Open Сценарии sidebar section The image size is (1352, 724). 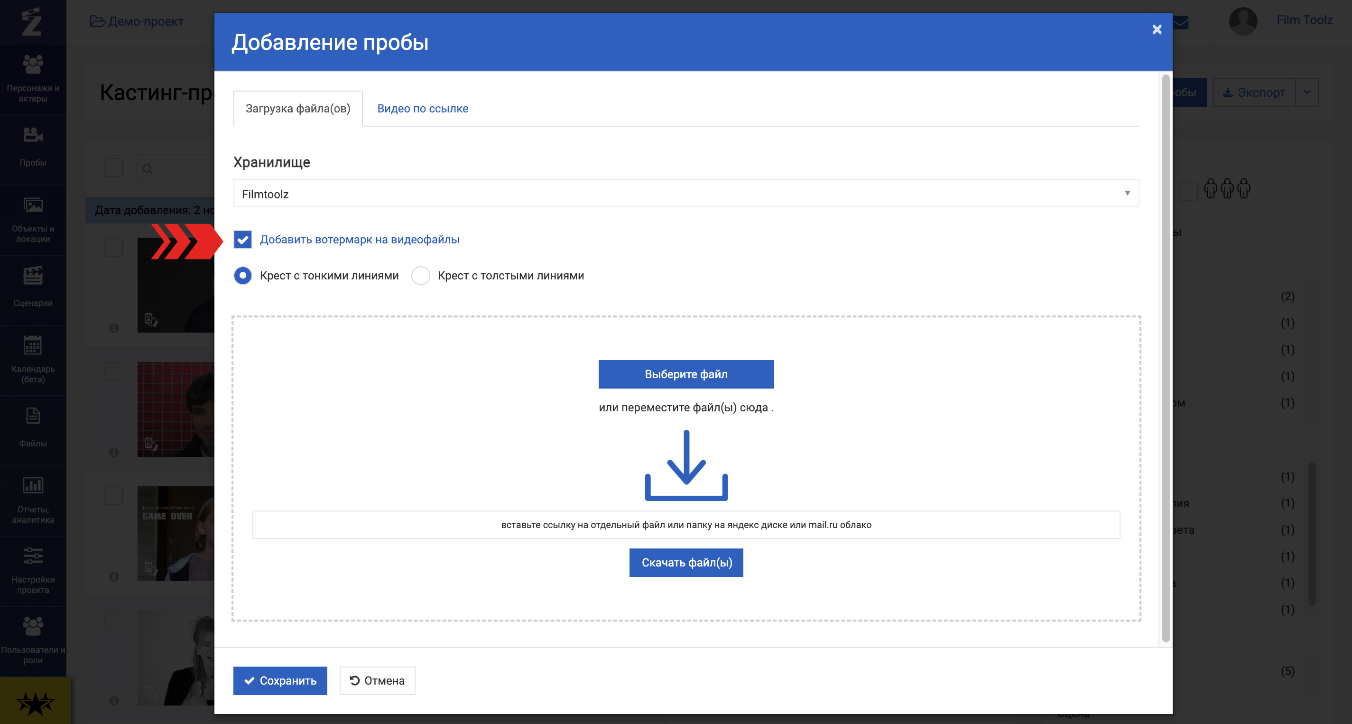tap(33, 289)
